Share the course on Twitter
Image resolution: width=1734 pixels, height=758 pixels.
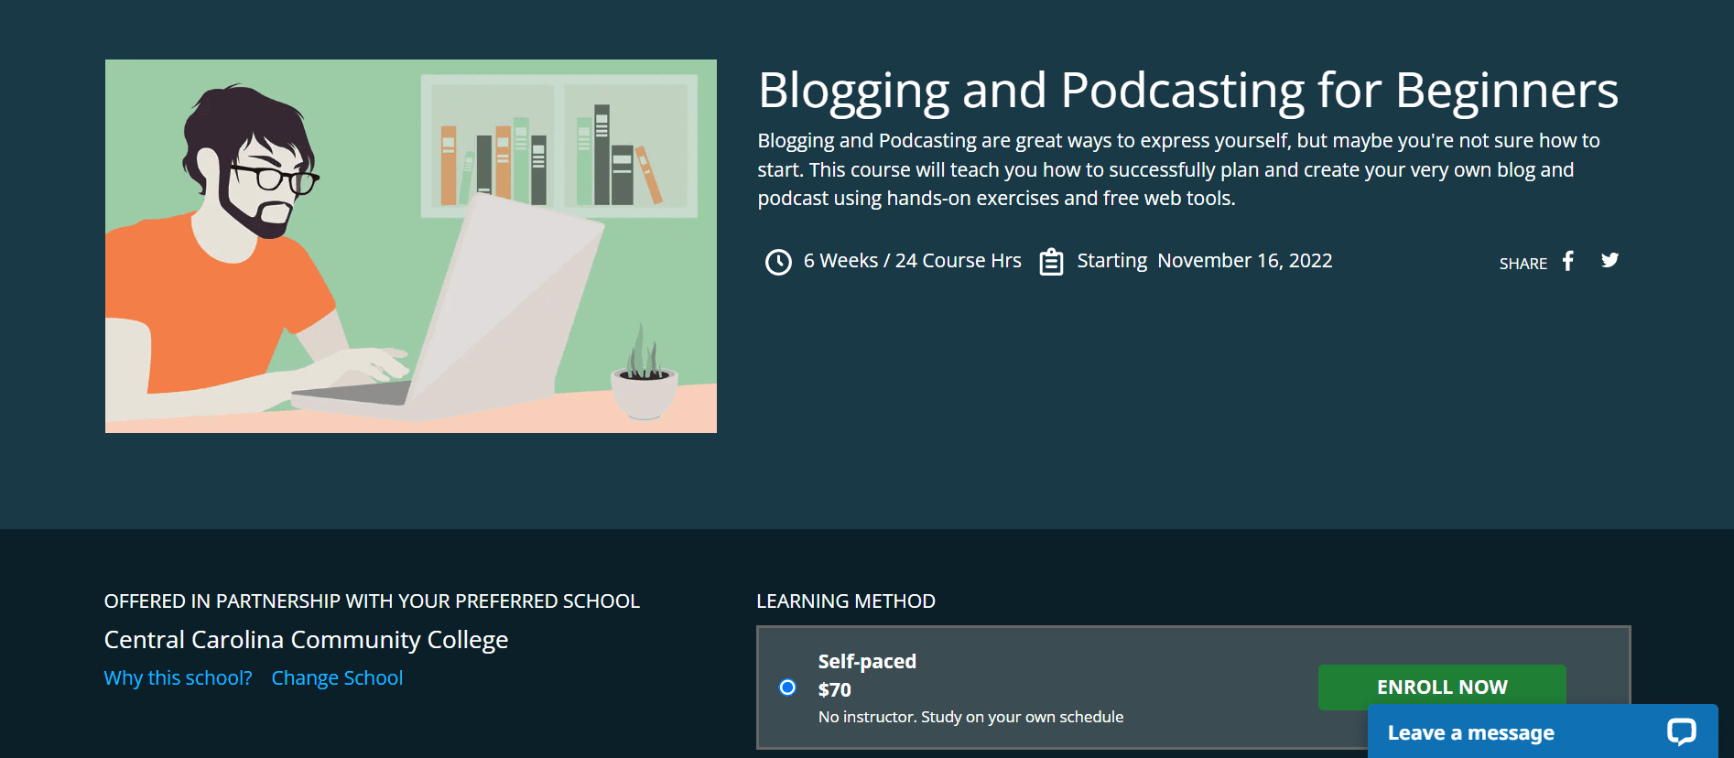(1609, 261)
